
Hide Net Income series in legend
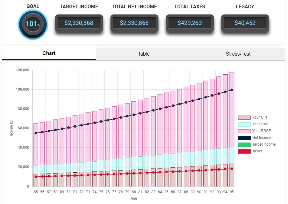(x=244, y=138)
